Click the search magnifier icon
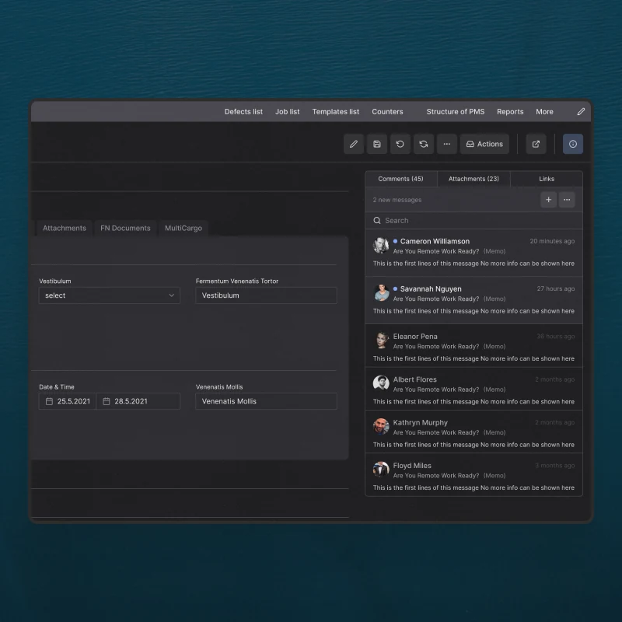 (377, 221)
